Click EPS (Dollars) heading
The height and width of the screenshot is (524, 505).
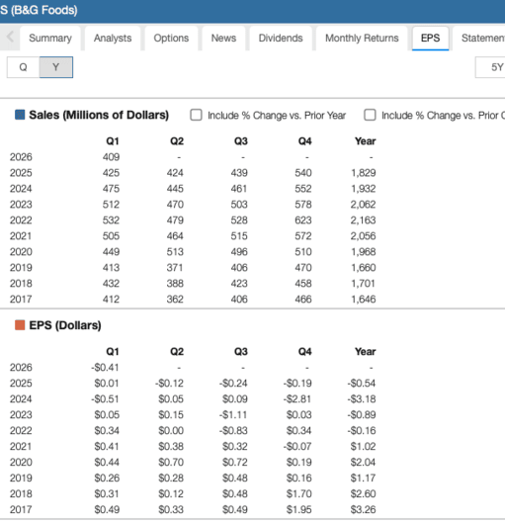[x=65, y=325]
